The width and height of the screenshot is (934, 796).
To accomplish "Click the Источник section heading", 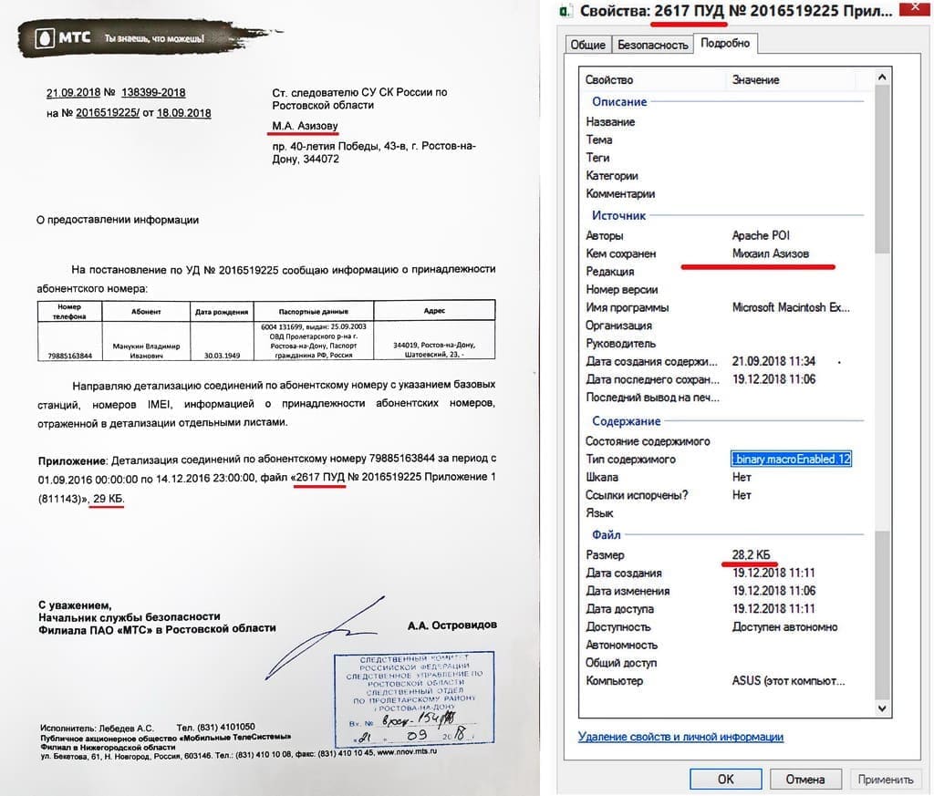I will coord(618,215).
